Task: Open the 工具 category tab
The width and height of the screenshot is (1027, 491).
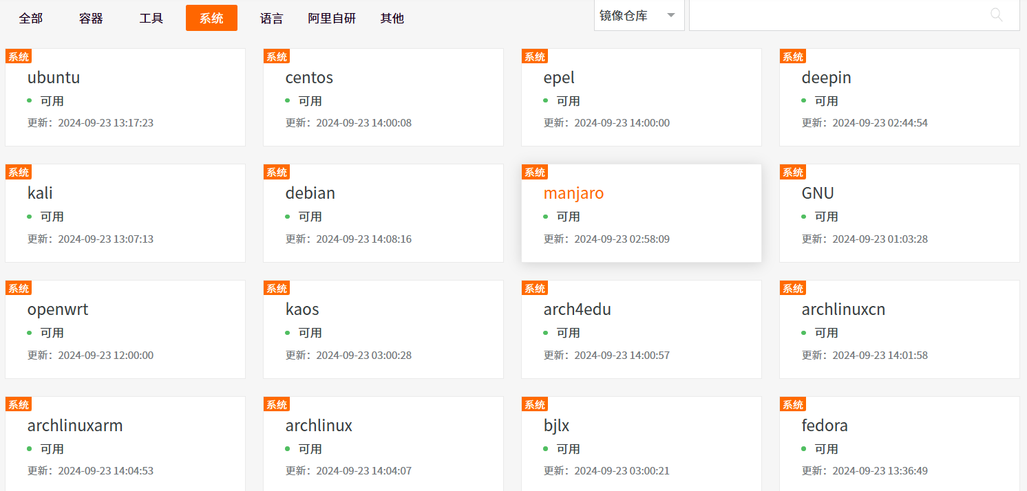Action: coord(151,19)
